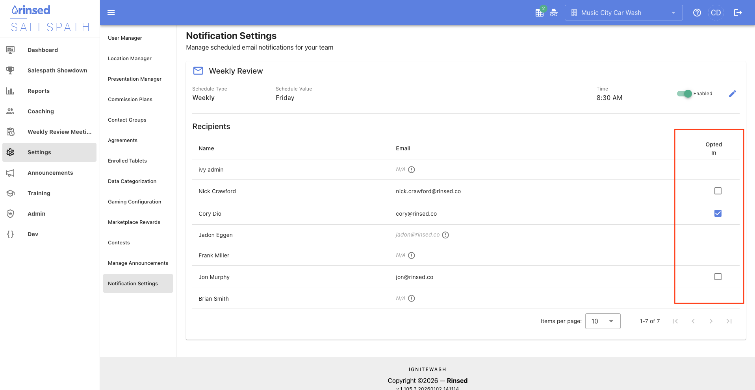The image size is (755, 390).
Task: Open Gaming Configuration settings page
Action: point(138,201)
